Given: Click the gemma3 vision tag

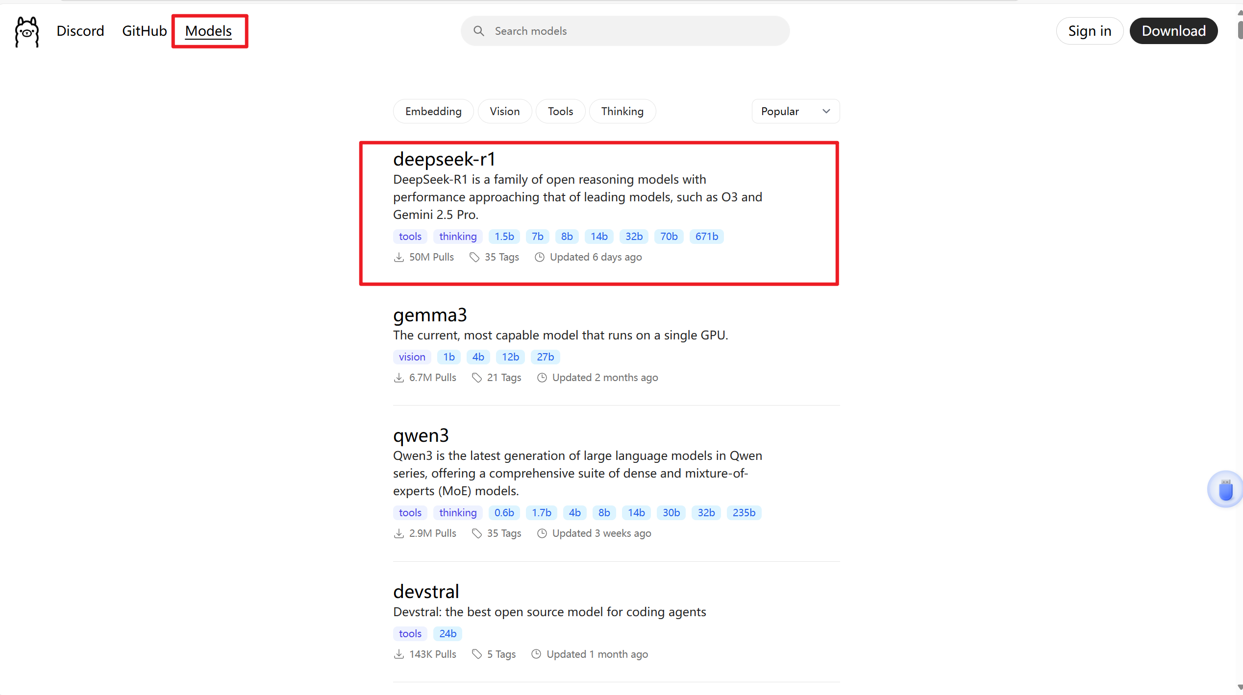Looking at the screenshot, I should (x=412, y=357).
